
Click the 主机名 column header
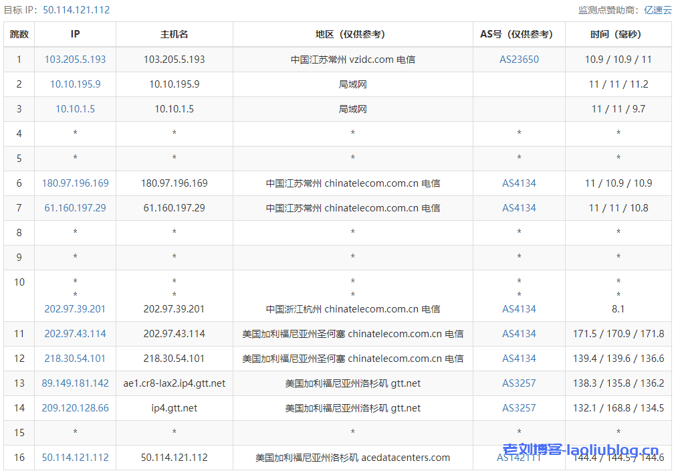pyautogui.click(x=174, y=34)
